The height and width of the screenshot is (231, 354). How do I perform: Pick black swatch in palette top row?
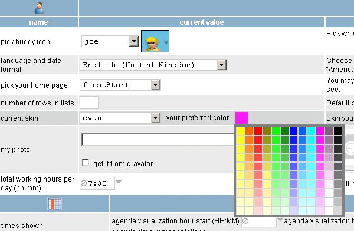point(337,131)
